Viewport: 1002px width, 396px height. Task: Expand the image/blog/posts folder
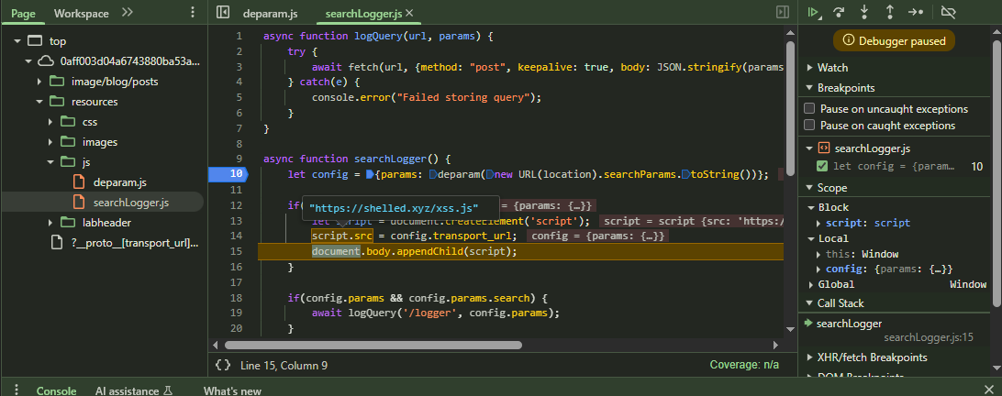point(39,82)
